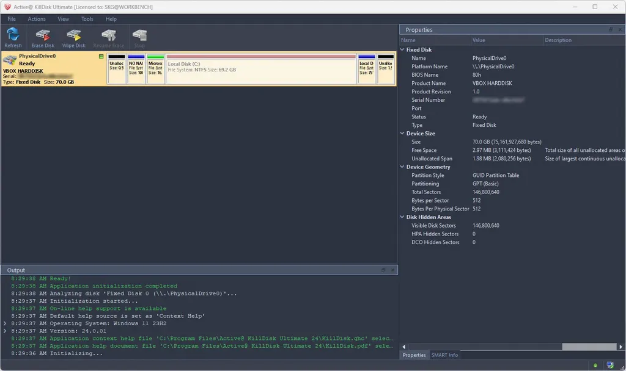The width and height of the screenshot is (626, 371).
Task: Select the Partition Style property row
Action: click(x=512, y=175)
